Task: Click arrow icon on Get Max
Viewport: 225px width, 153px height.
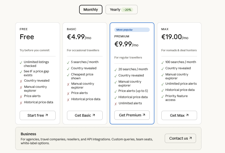Action: [x=187, y=115]
